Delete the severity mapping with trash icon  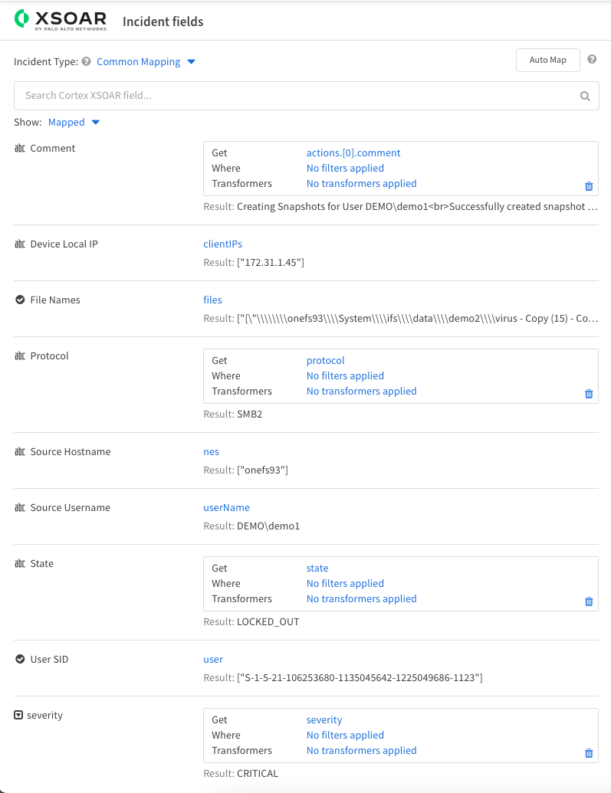pos(589,753)
